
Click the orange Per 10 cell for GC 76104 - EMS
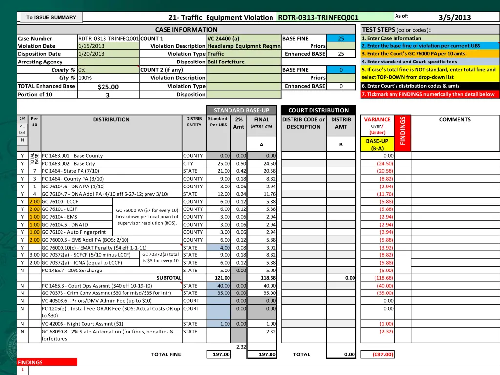35,217
